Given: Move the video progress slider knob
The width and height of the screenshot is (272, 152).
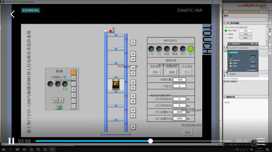Looking at the screenshot, I should [150, 141].
